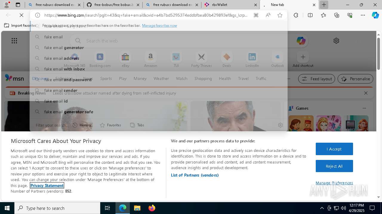This screenshot has width=382, height=214.
Task: Open Games card more options
Action: point(364,108)
